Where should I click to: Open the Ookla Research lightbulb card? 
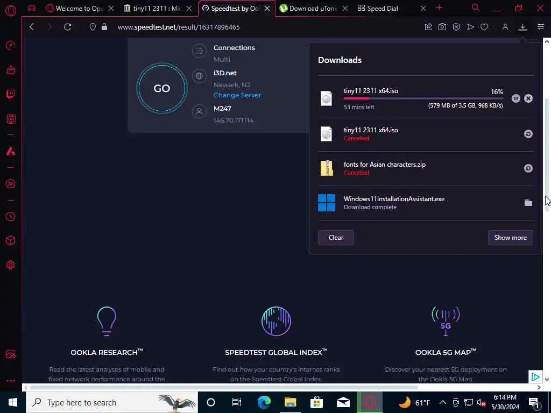pos(107,321)
